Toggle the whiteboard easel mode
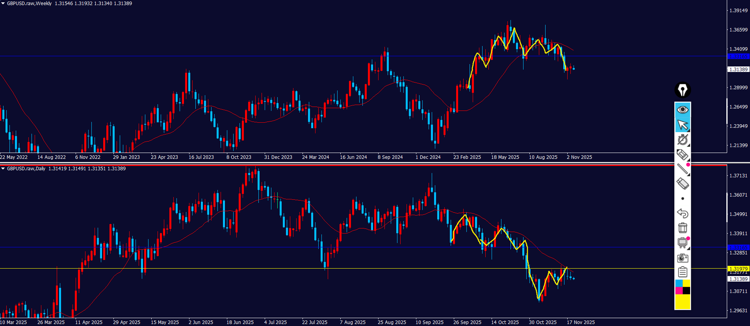 682,243
